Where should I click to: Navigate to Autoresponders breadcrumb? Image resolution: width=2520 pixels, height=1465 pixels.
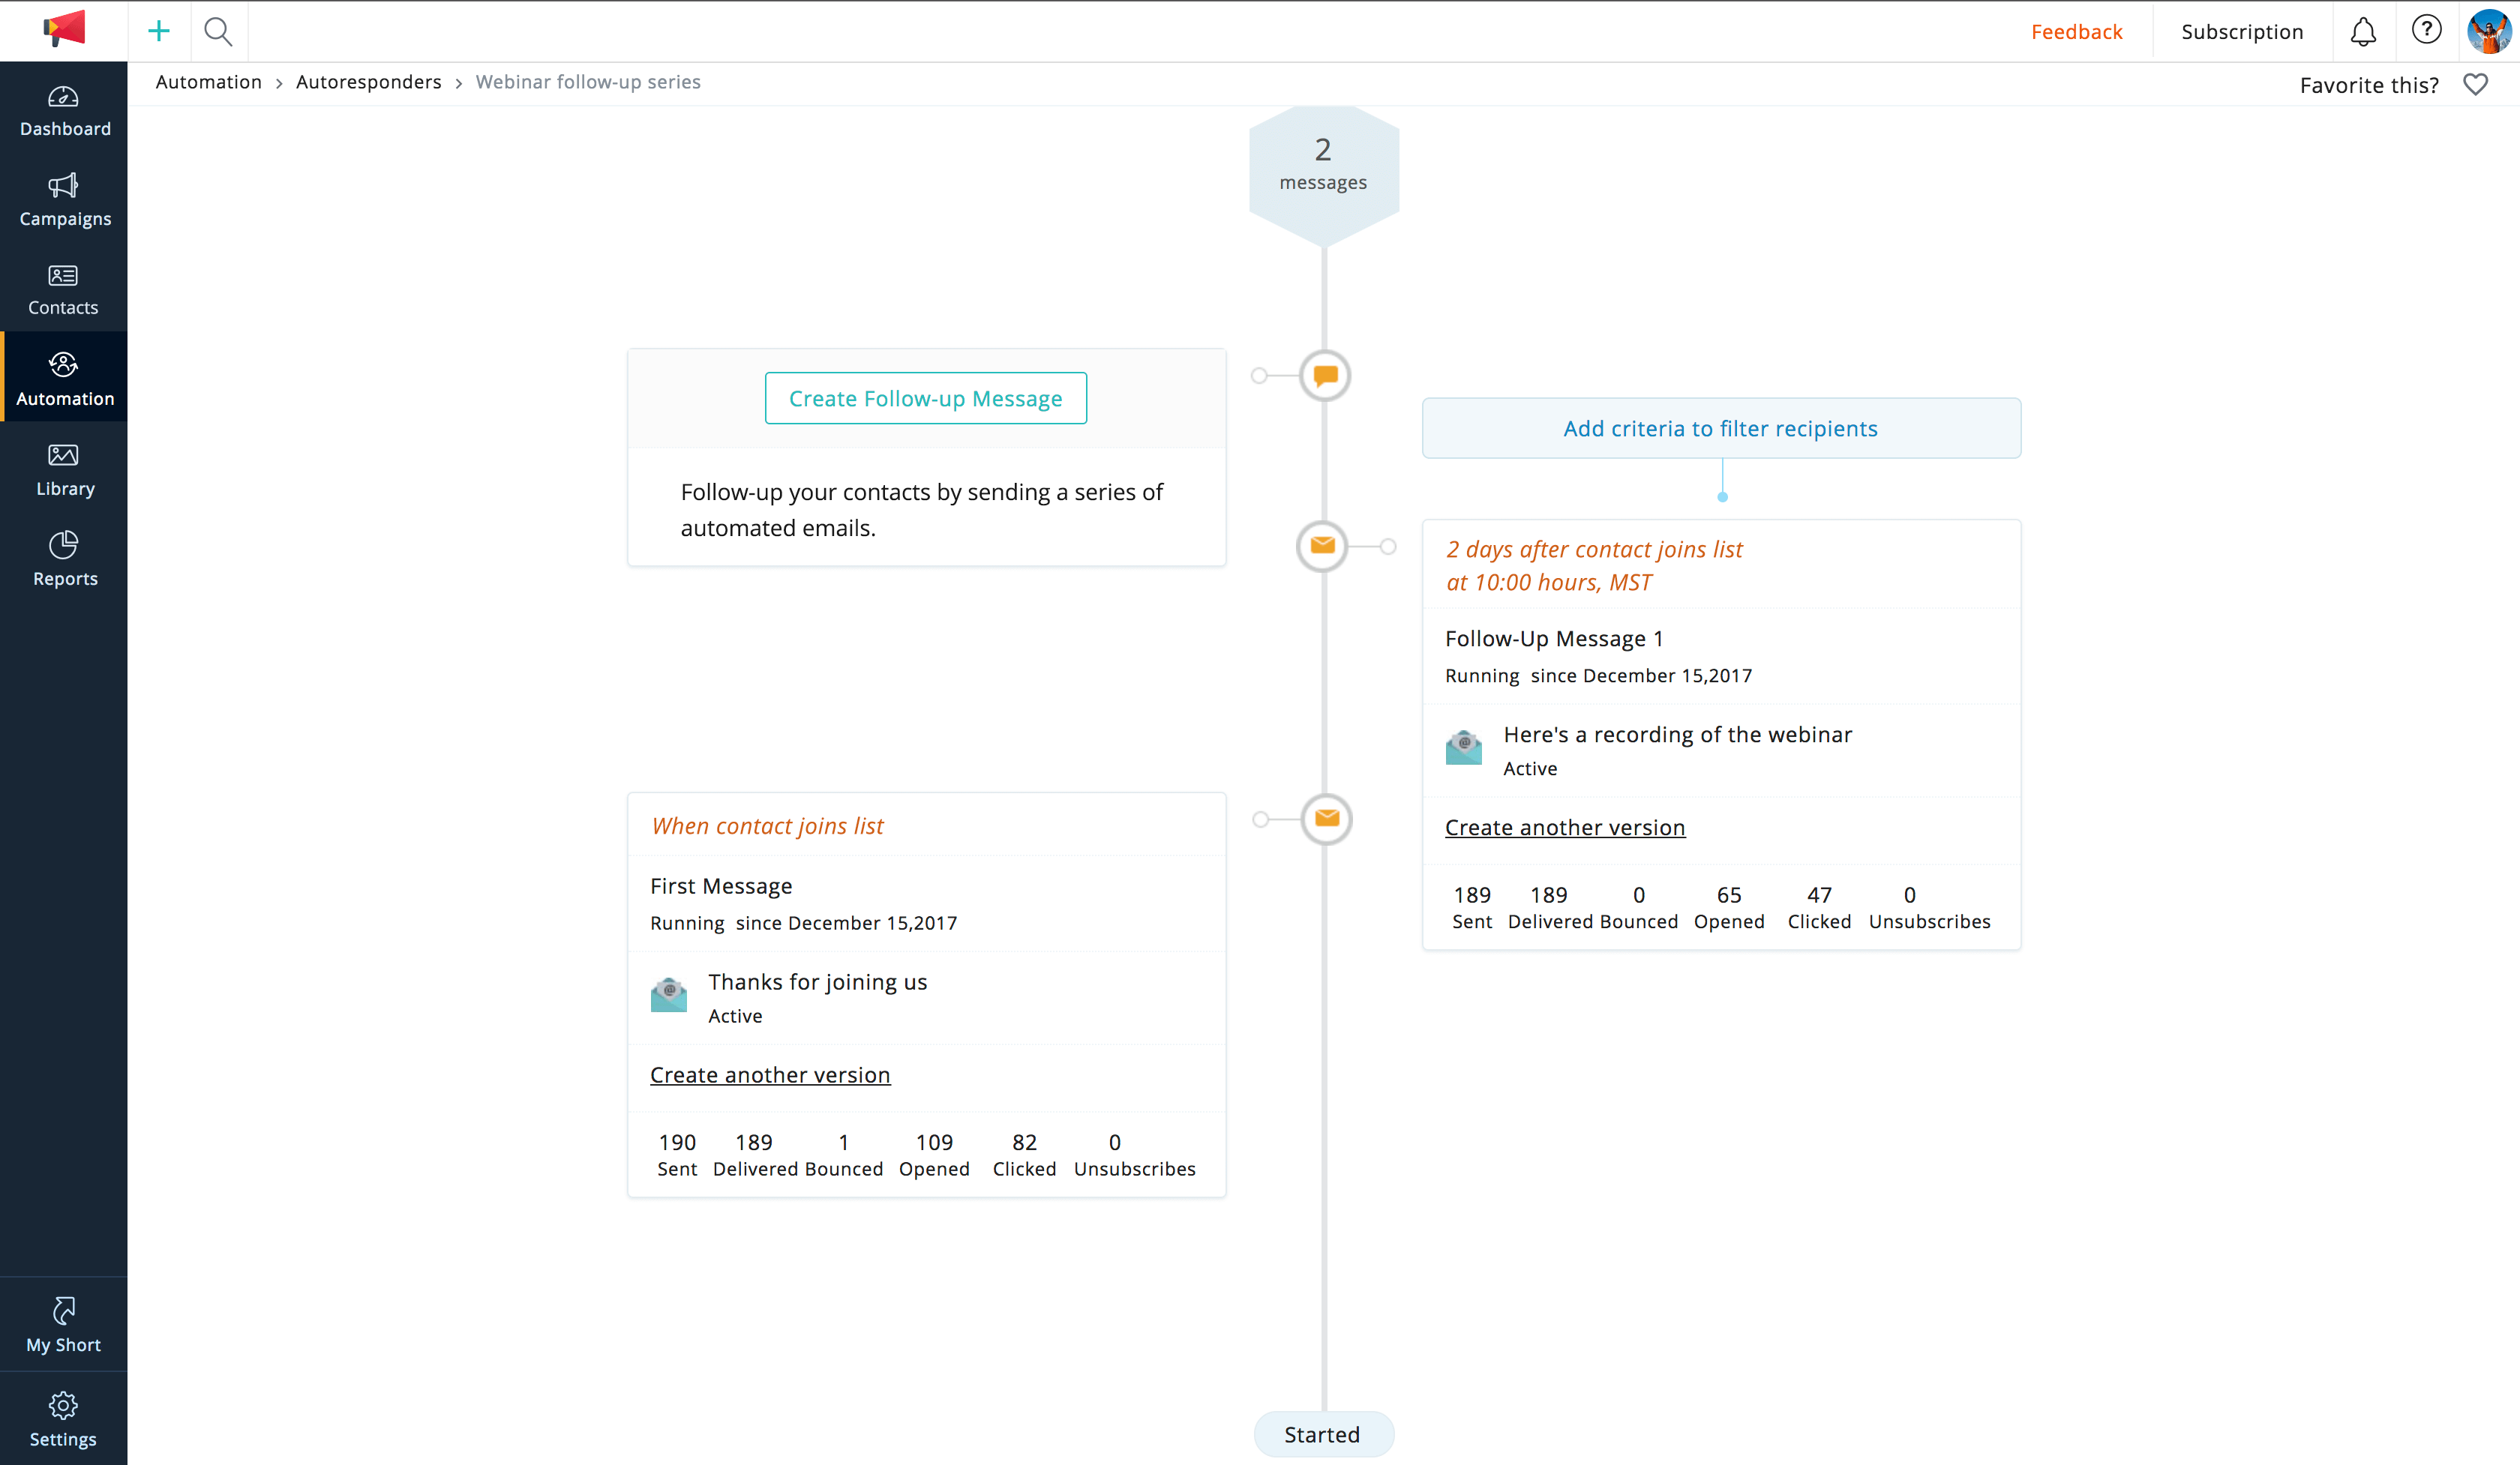click(x=368, y=82)
